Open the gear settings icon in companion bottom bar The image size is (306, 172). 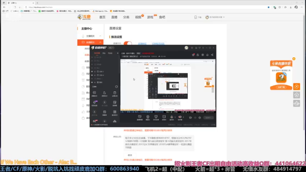[200, 118]
